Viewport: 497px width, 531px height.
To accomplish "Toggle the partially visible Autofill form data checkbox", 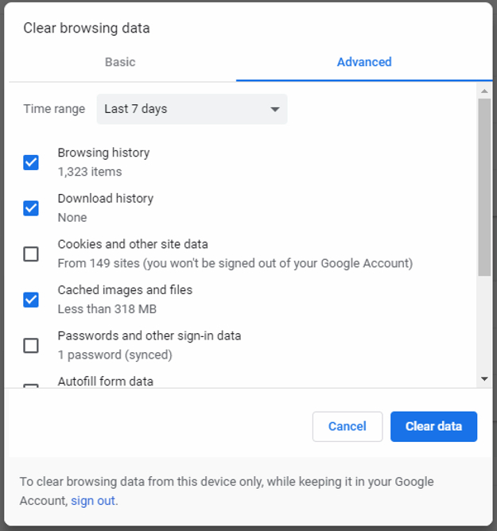I will pyautogui.click(x=31, y=387).
